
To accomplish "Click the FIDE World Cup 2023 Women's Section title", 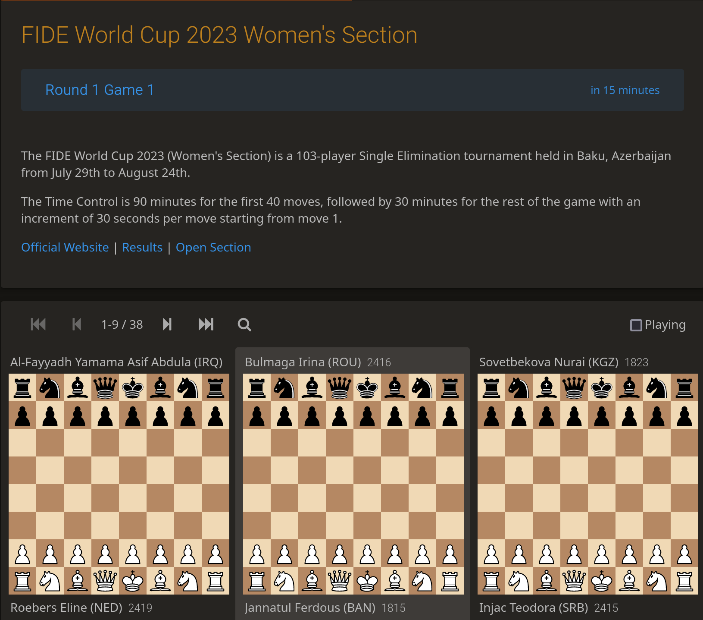I will tap(219, 35).
